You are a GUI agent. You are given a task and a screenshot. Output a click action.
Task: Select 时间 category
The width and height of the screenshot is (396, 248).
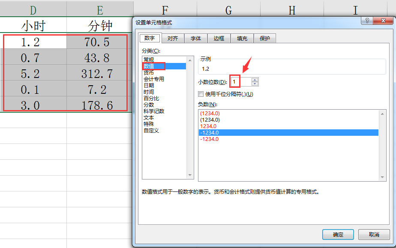click(164, 92)
